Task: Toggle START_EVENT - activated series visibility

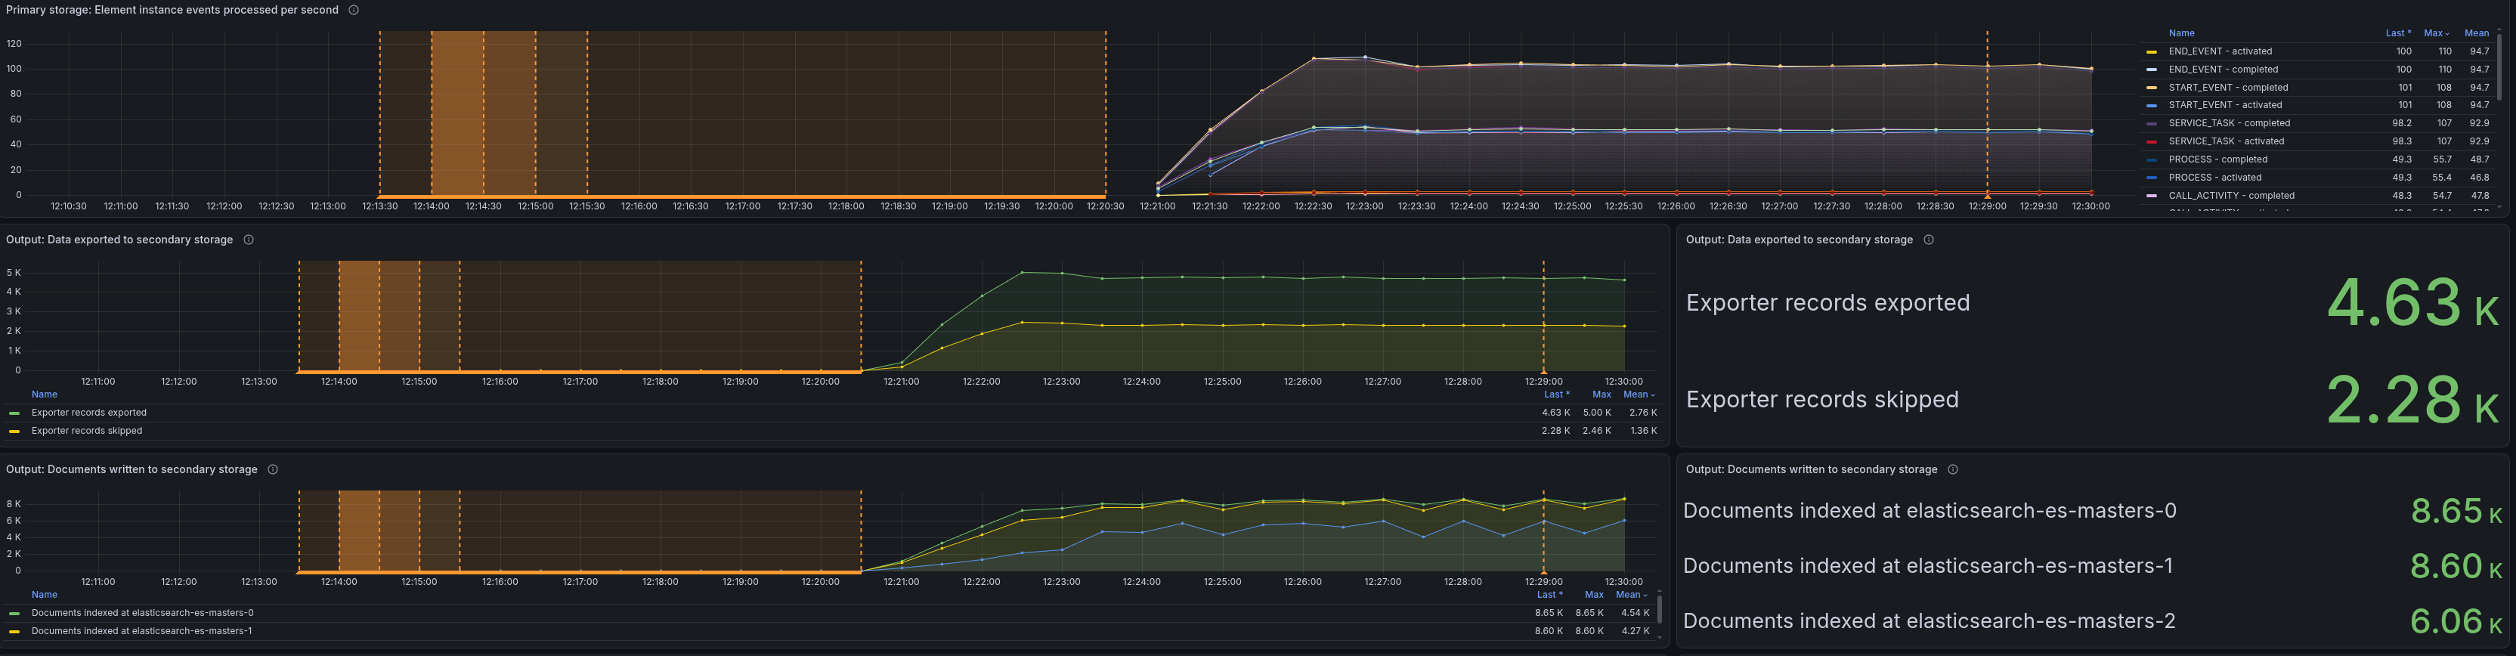Action: tap(2225, 104)
